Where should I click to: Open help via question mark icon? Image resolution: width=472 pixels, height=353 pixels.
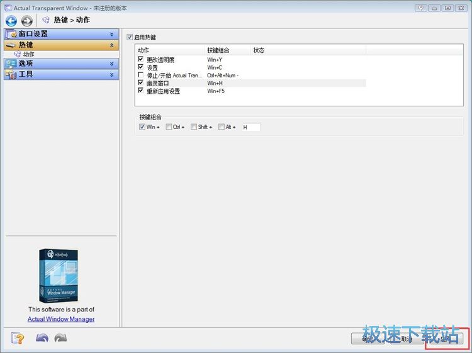pos(18,339)
